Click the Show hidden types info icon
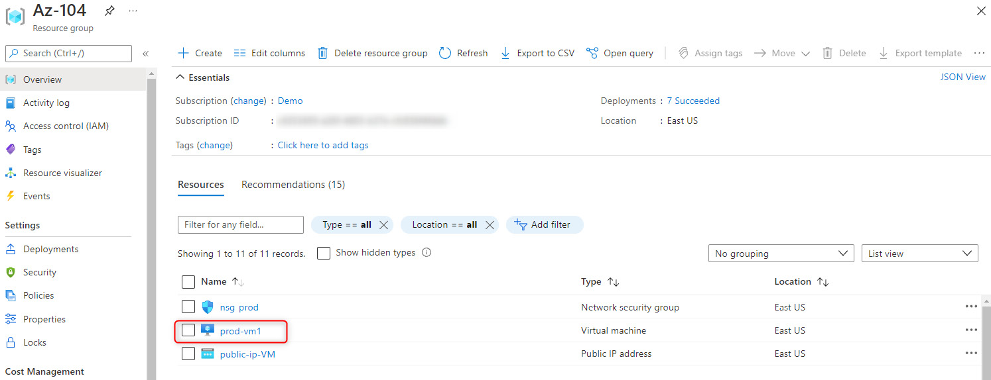Viewport: 991px width, 380px height. [x=427, y=252]
